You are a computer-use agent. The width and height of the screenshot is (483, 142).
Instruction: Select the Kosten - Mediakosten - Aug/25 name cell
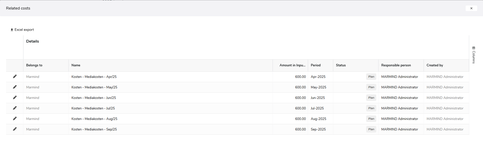(94, 119)
